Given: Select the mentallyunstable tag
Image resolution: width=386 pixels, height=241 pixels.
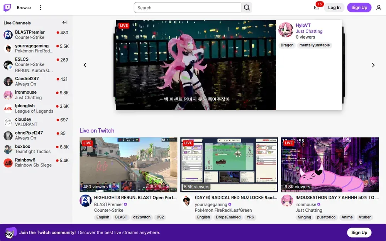Looking at the screenshot, I should (314, 45).
